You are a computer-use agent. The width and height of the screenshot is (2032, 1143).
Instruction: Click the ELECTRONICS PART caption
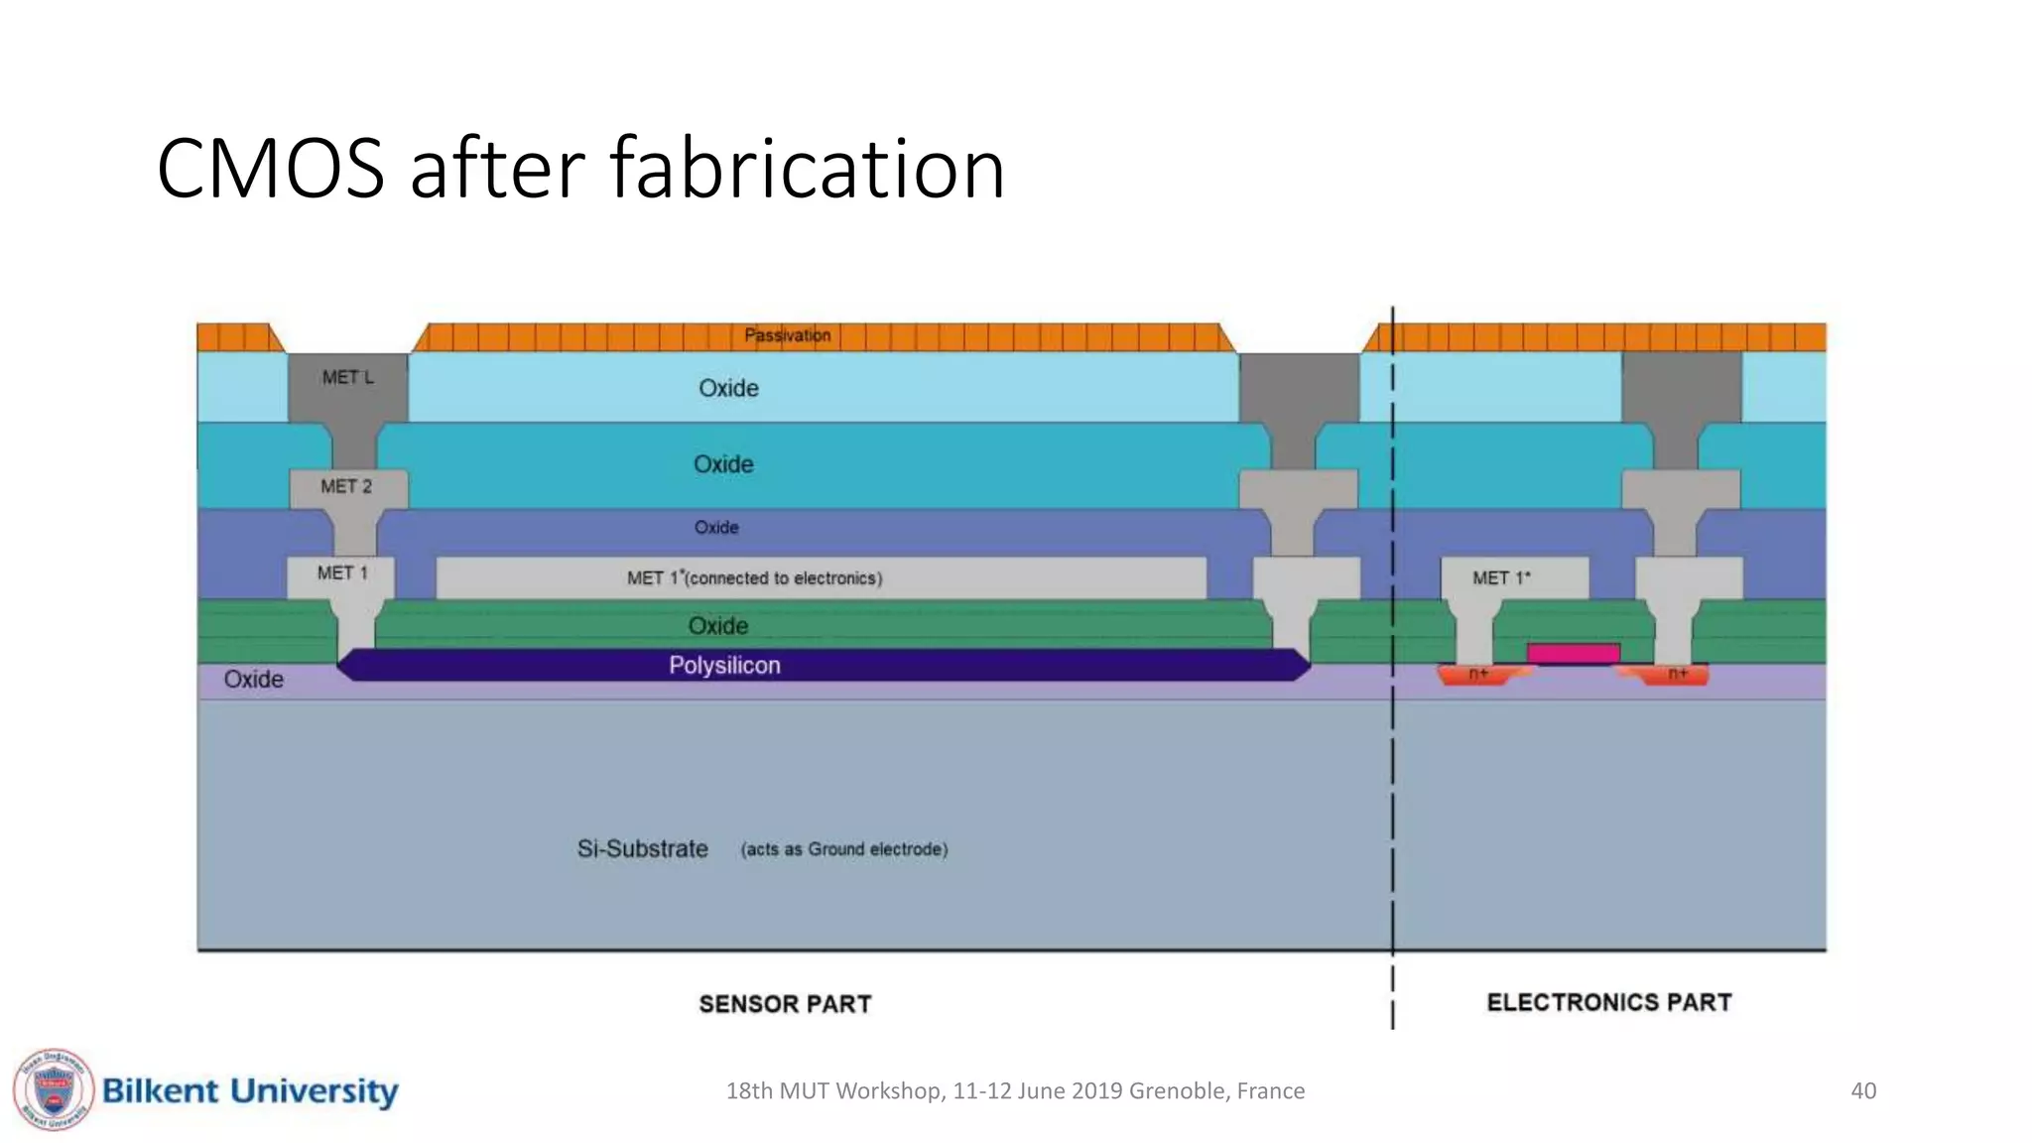point(1608,1002)
